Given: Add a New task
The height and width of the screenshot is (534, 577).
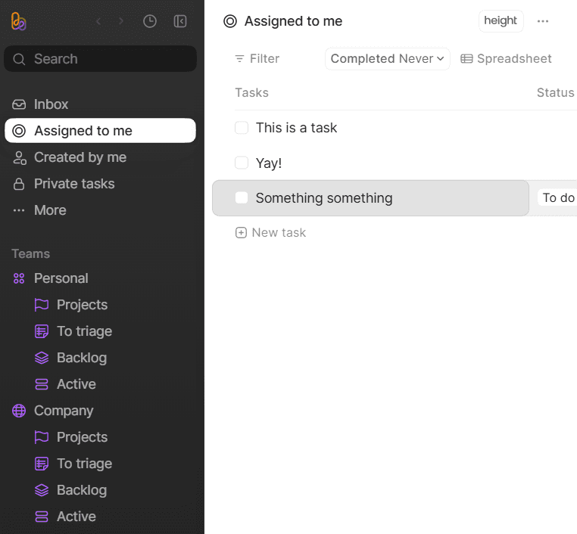Looking at the screenshot, I should click(270, 233).
